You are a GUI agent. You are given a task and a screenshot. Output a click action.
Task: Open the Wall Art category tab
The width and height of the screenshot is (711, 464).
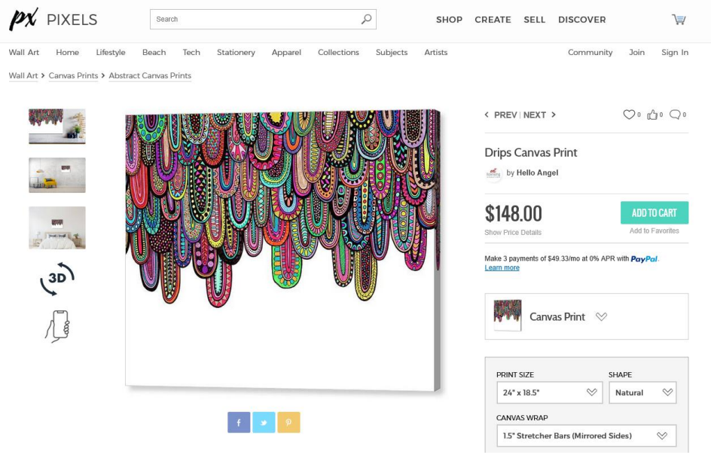click(24, 52)
